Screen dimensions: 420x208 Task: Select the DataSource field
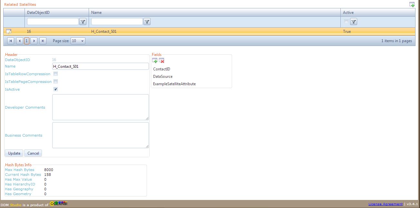pyautogui.click(x=163, y=77)
